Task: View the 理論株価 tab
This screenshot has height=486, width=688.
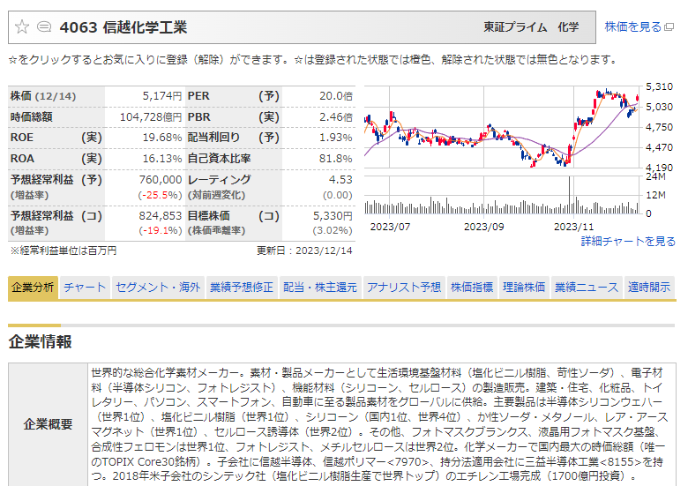Action: pos(524,288)
